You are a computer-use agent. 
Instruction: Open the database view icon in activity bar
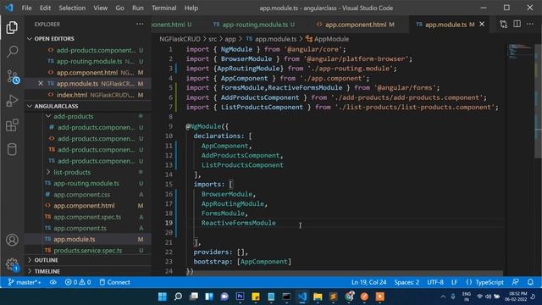(12, 149)
